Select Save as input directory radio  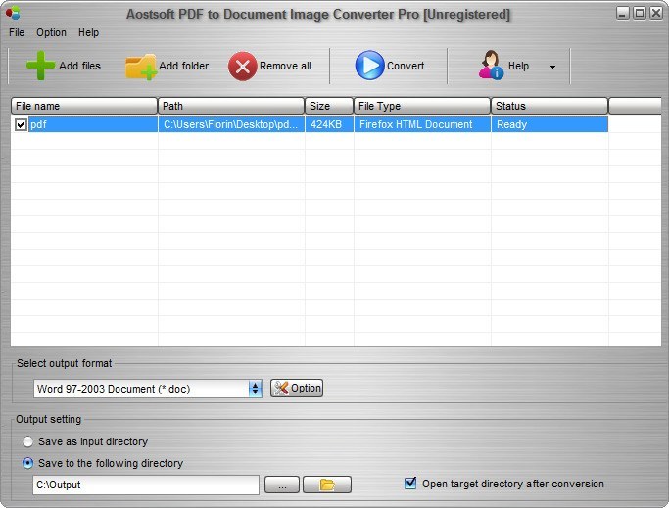tap(27, 441)
